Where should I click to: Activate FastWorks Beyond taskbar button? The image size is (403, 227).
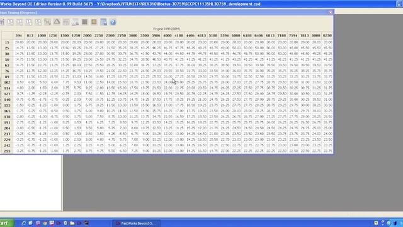[136, 223]
